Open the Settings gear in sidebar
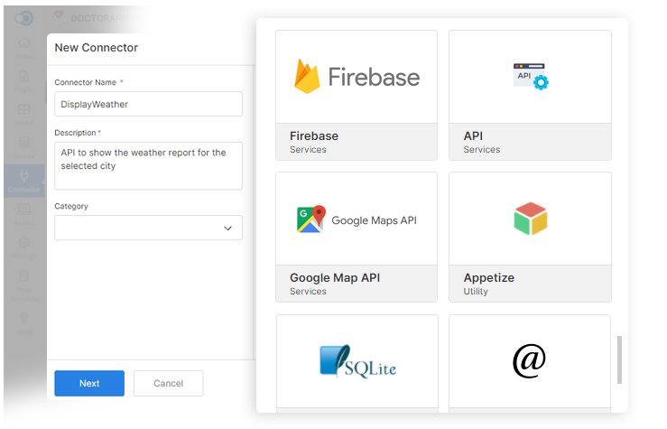This screenshot has width=667, height=429. point(23,247)
